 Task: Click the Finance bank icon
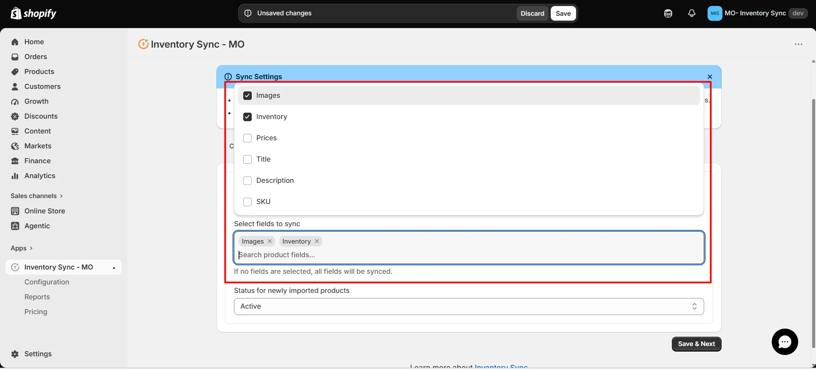[15, 161]
